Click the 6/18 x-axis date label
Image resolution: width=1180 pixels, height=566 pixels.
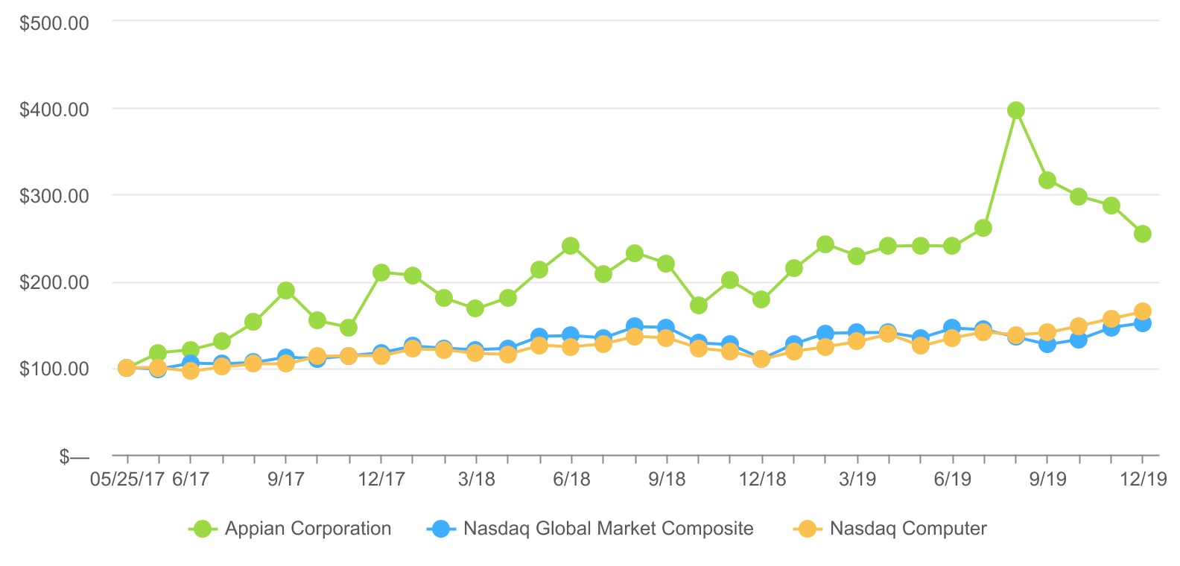tap(571, 478)
